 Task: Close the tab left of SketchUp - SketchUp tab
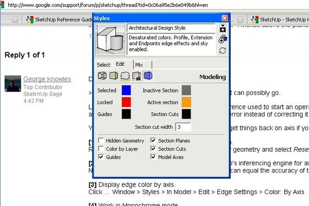coord(240,20)
